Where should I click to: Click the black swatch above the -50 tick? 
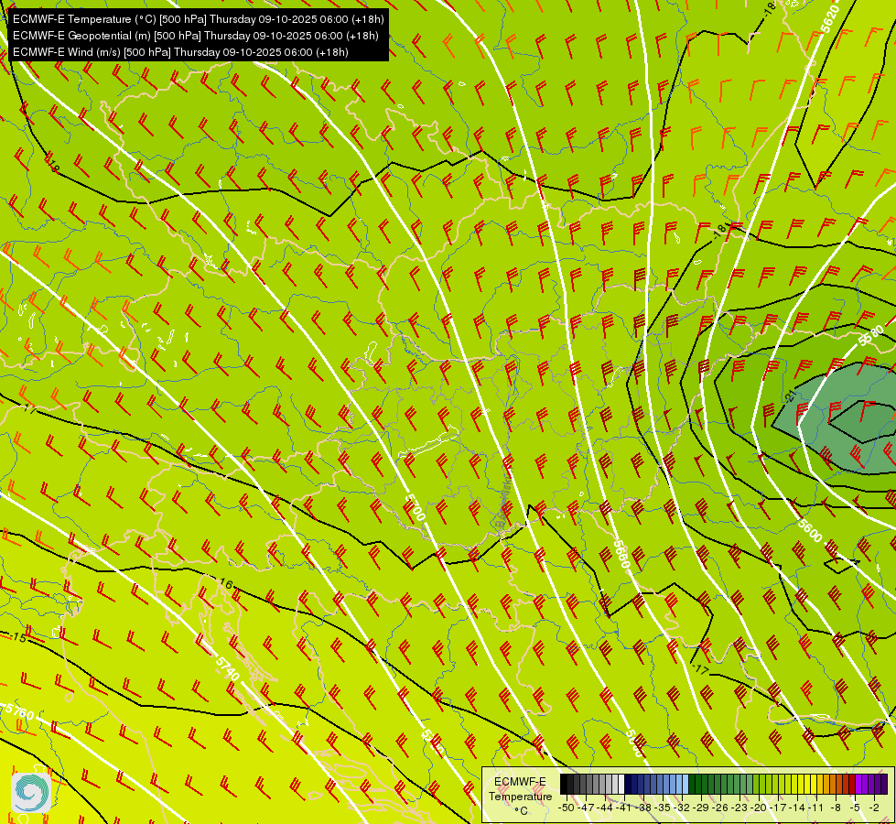point(564,784)
